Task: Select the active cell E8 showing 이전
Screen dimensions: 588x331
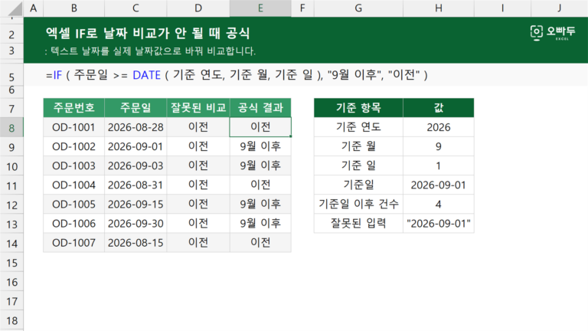Action: 260,127
